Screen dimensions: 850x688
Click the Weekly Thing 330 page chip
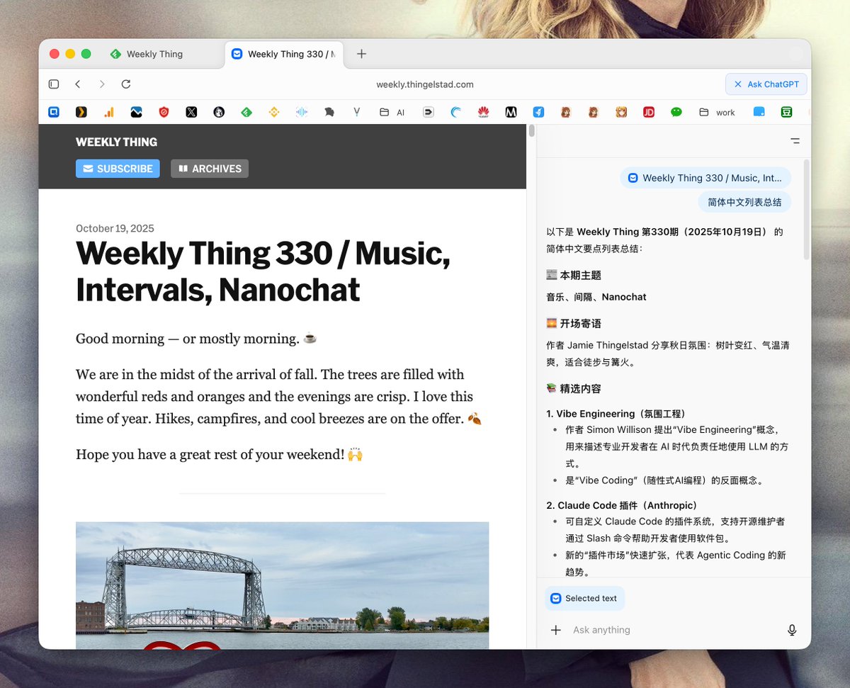705,178
